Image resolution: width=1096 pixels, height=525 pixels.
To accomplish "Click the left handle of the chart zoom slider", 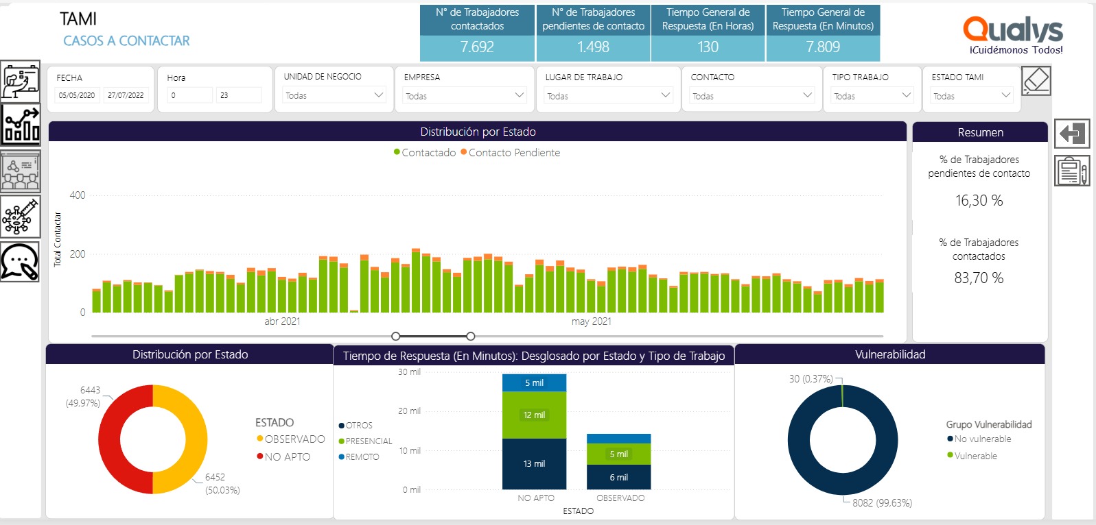I will click(x=395, y=336).
